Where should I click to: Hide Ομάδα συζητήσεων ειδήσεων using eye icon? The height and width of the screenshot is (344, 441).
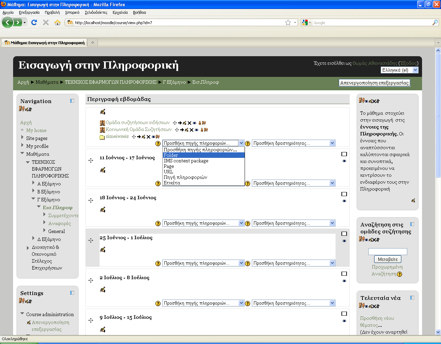194,123
